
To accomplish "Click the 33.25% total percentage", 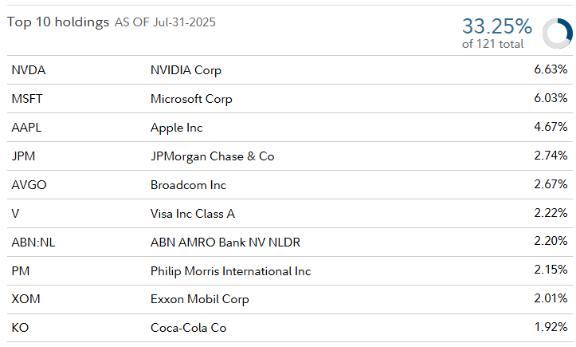I will [x=496, y=26].
